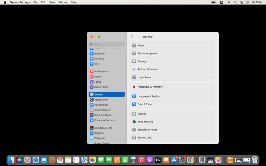266x166 pixels.
Task: Click the Time Machine clock icon
Action: [x=134, y=122]
